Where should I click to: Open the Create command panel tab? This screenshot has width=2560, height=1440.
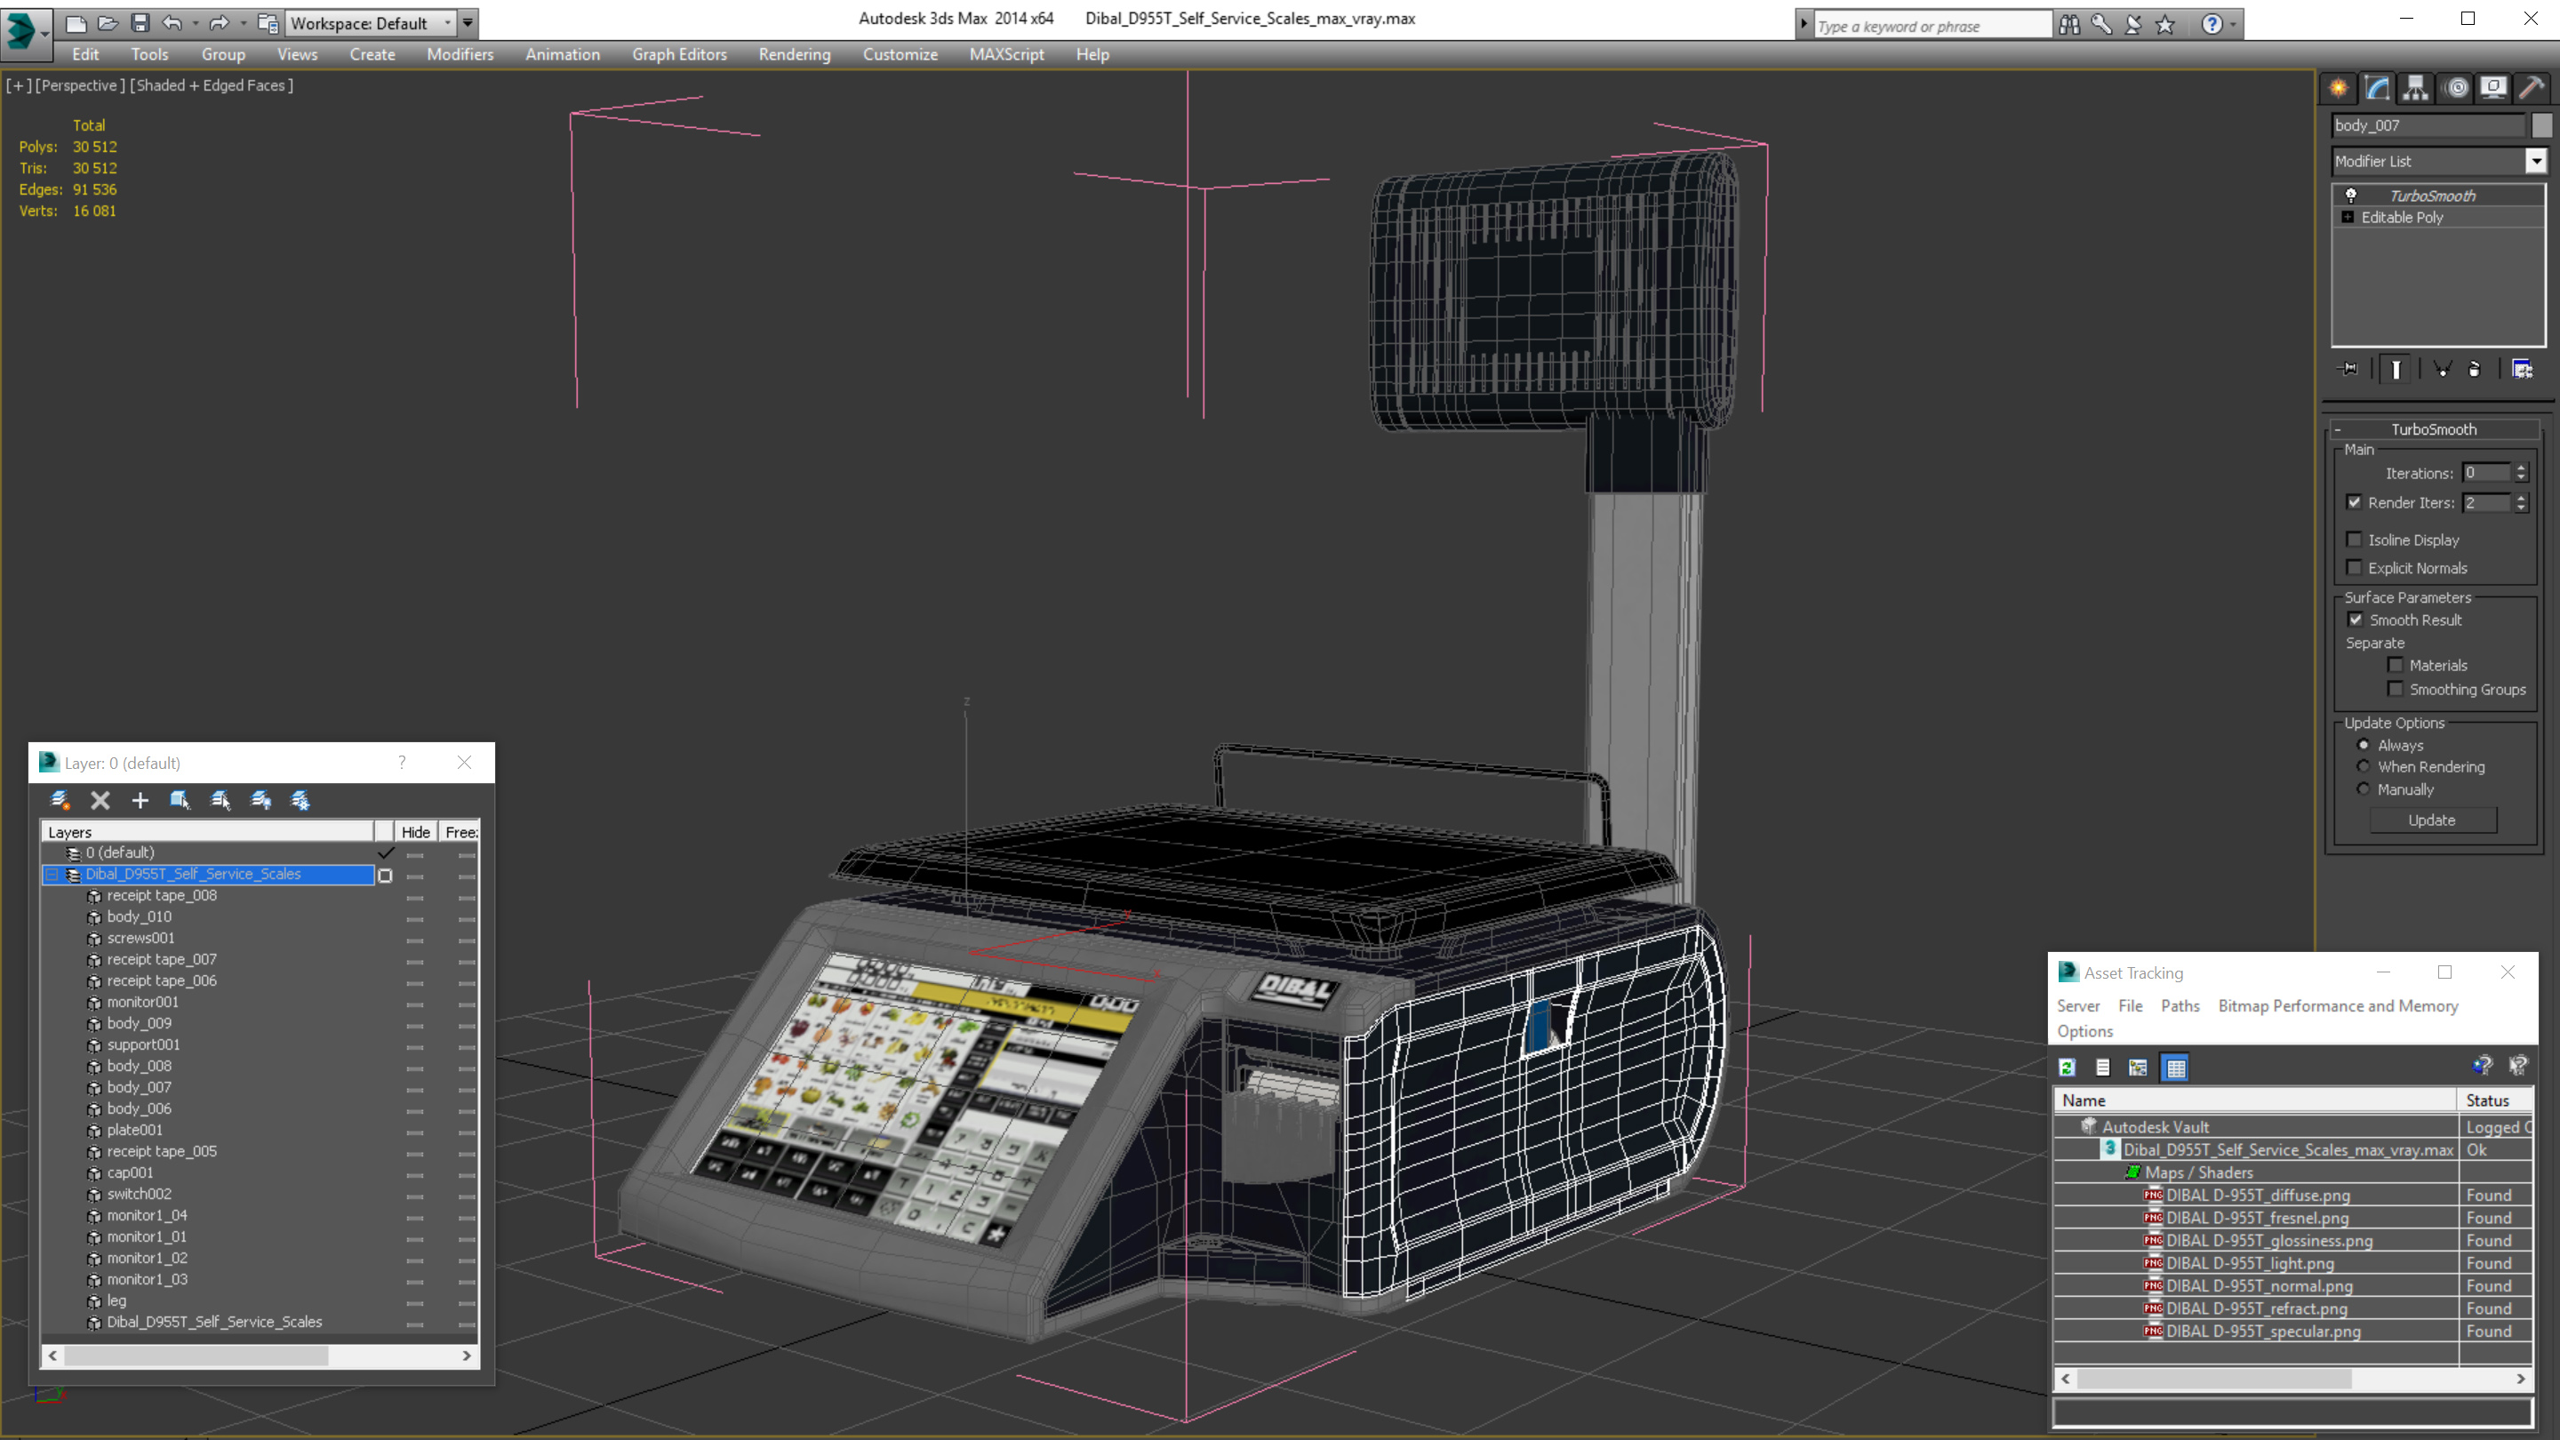coord(2339,87)
